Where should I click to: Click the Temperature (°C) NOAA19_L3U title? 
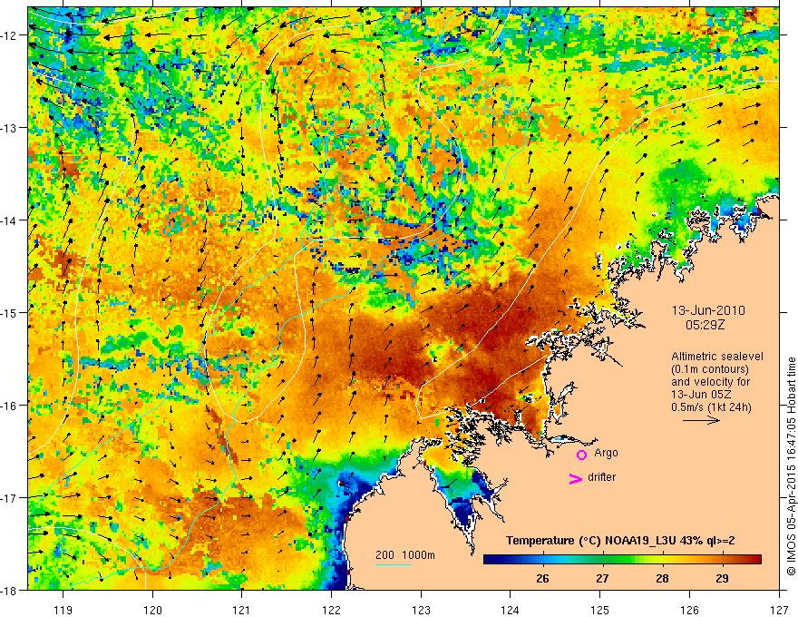click(620, 541)
